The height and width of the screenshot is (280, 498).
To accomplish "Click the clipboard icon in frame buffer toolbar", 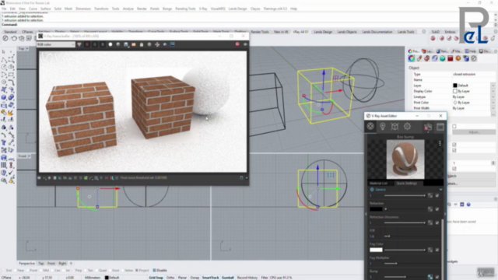I will click(x=142, y=44).
